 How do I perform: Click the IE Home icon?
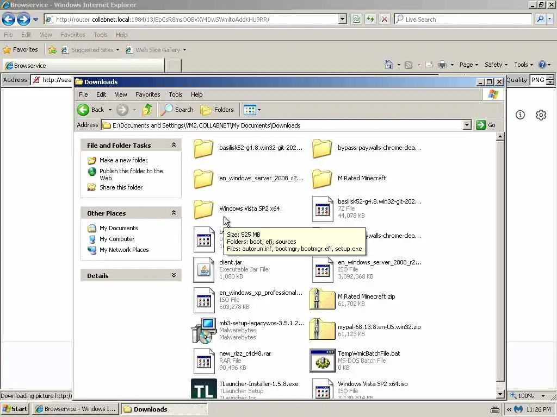pos(388,65)
